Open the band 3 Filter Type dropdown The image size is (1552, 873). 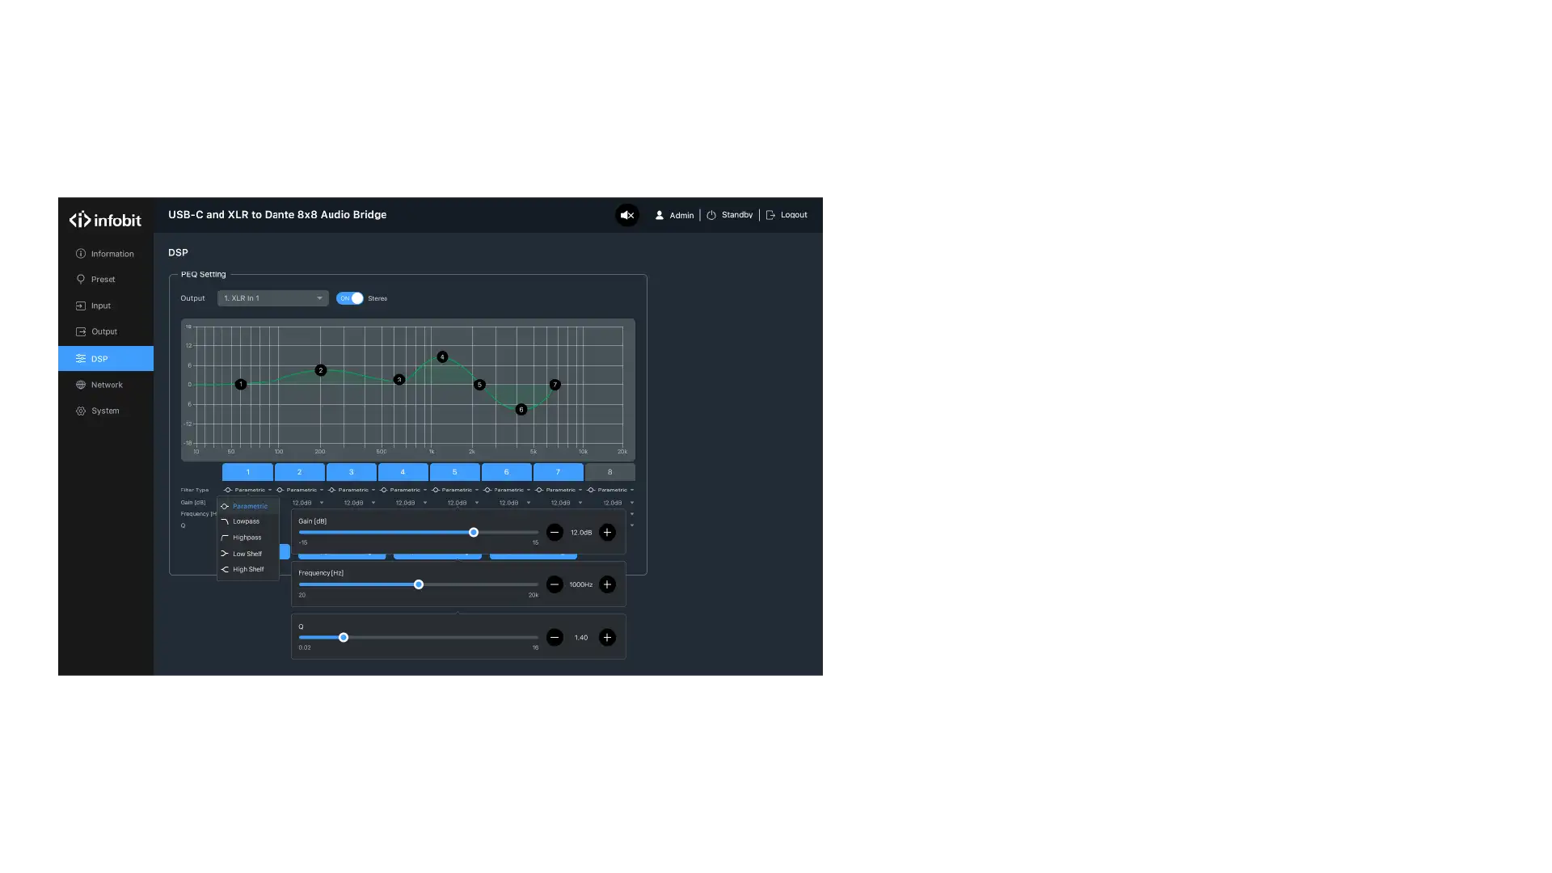(351, 490)
